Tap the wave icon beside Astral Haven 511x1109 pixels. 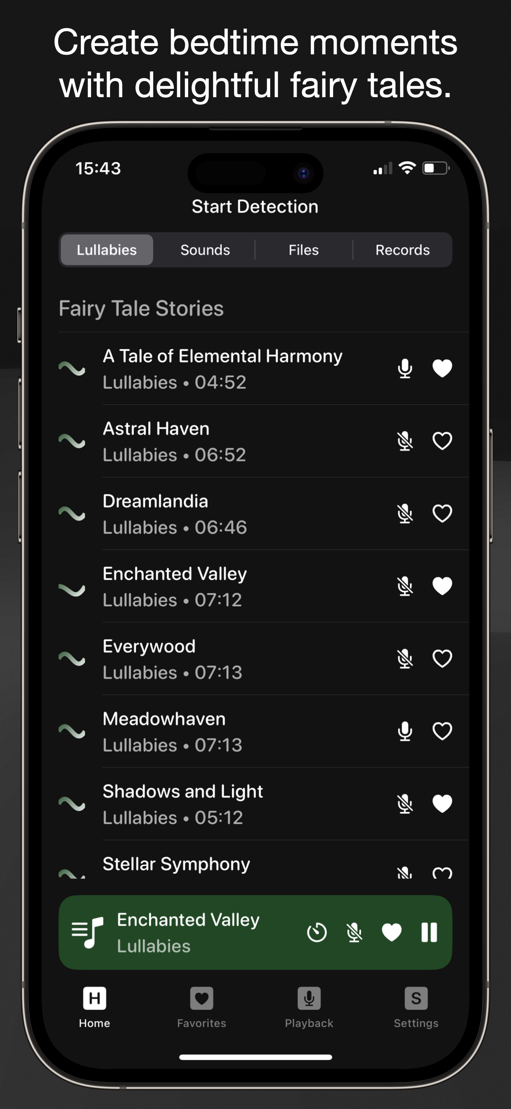[72, 441]
